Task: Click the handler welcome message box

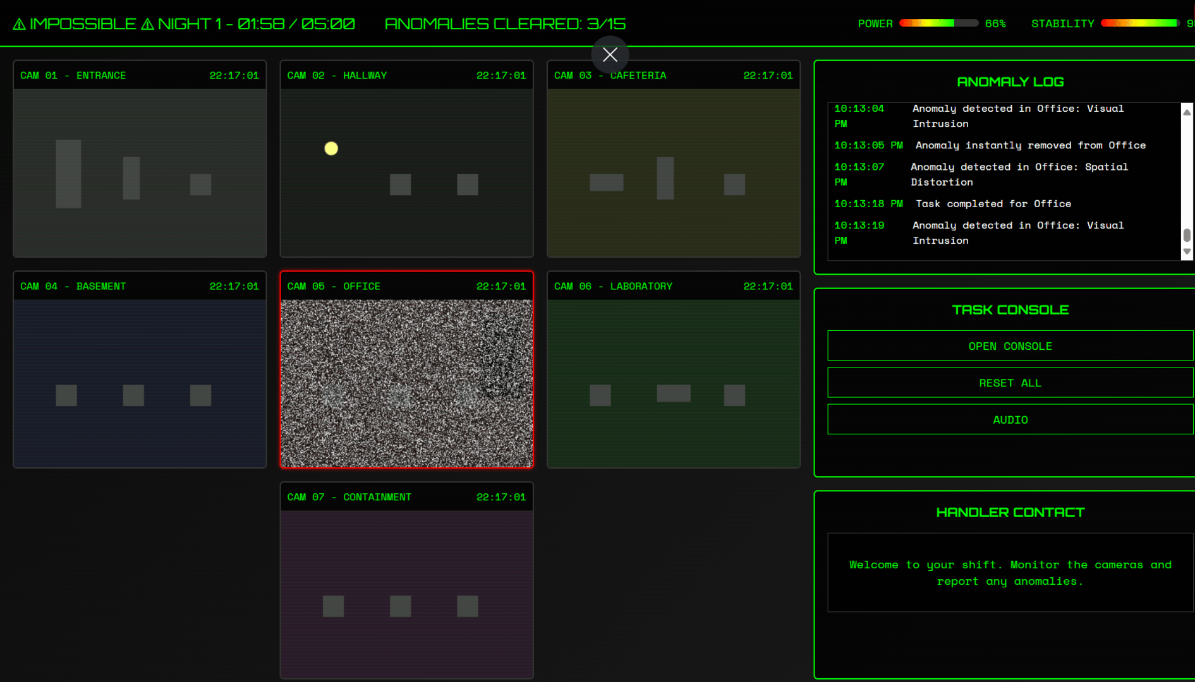Action: (1010, 572)
